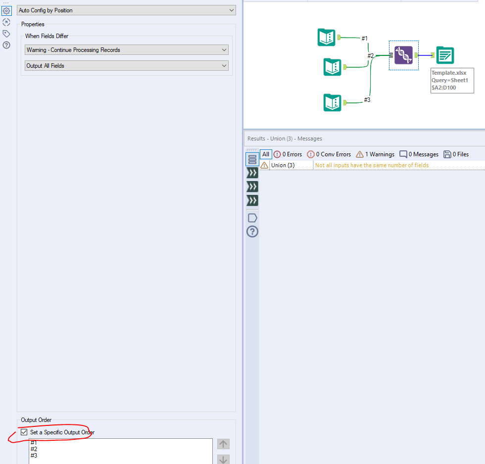This screenshot has height=464, width=485.
Task: Click the warning triangle beside Union (3)
Action: coord(264,165)
